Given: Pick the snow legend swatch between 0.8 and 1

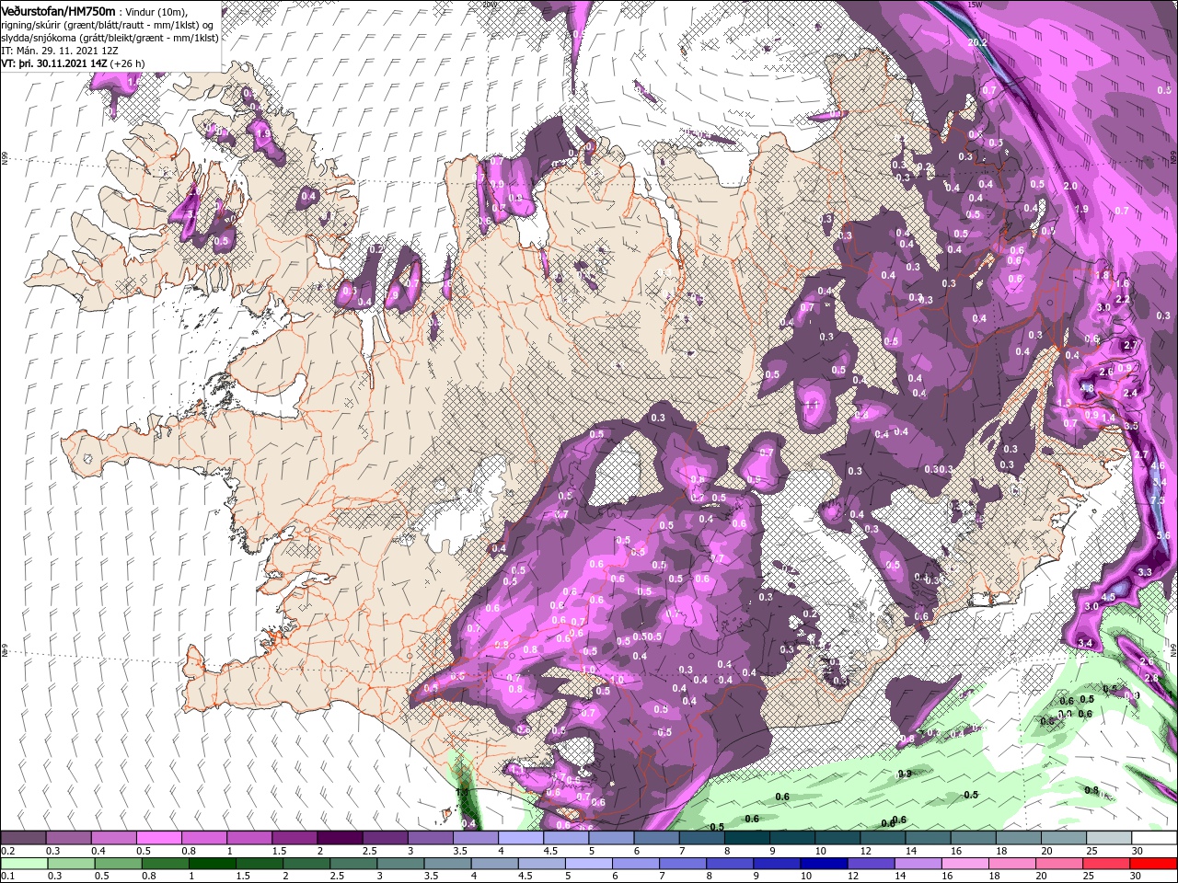Looking at the screenshot, I should tap(203, 838).
